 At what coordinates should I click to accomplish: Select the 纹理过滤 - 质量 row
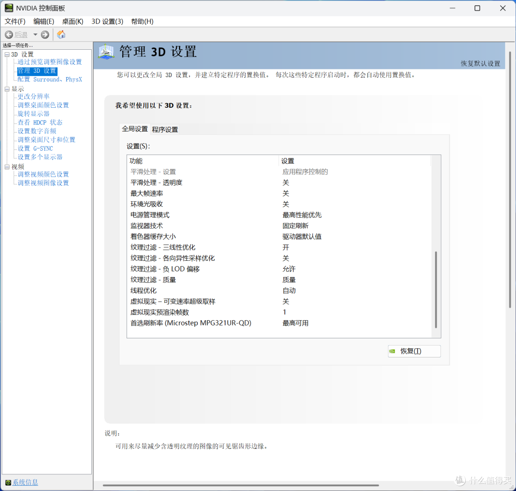tap(279, 280)
